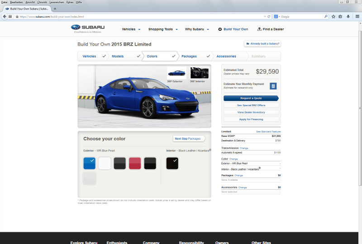Click Change link next to Transmission
This screenshot has height=244, width=362.
tap(244, 148)
